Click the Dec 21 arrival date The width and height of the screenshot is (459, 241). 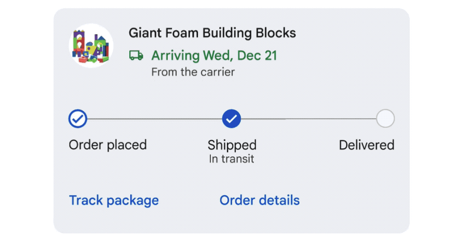(257, 55)
